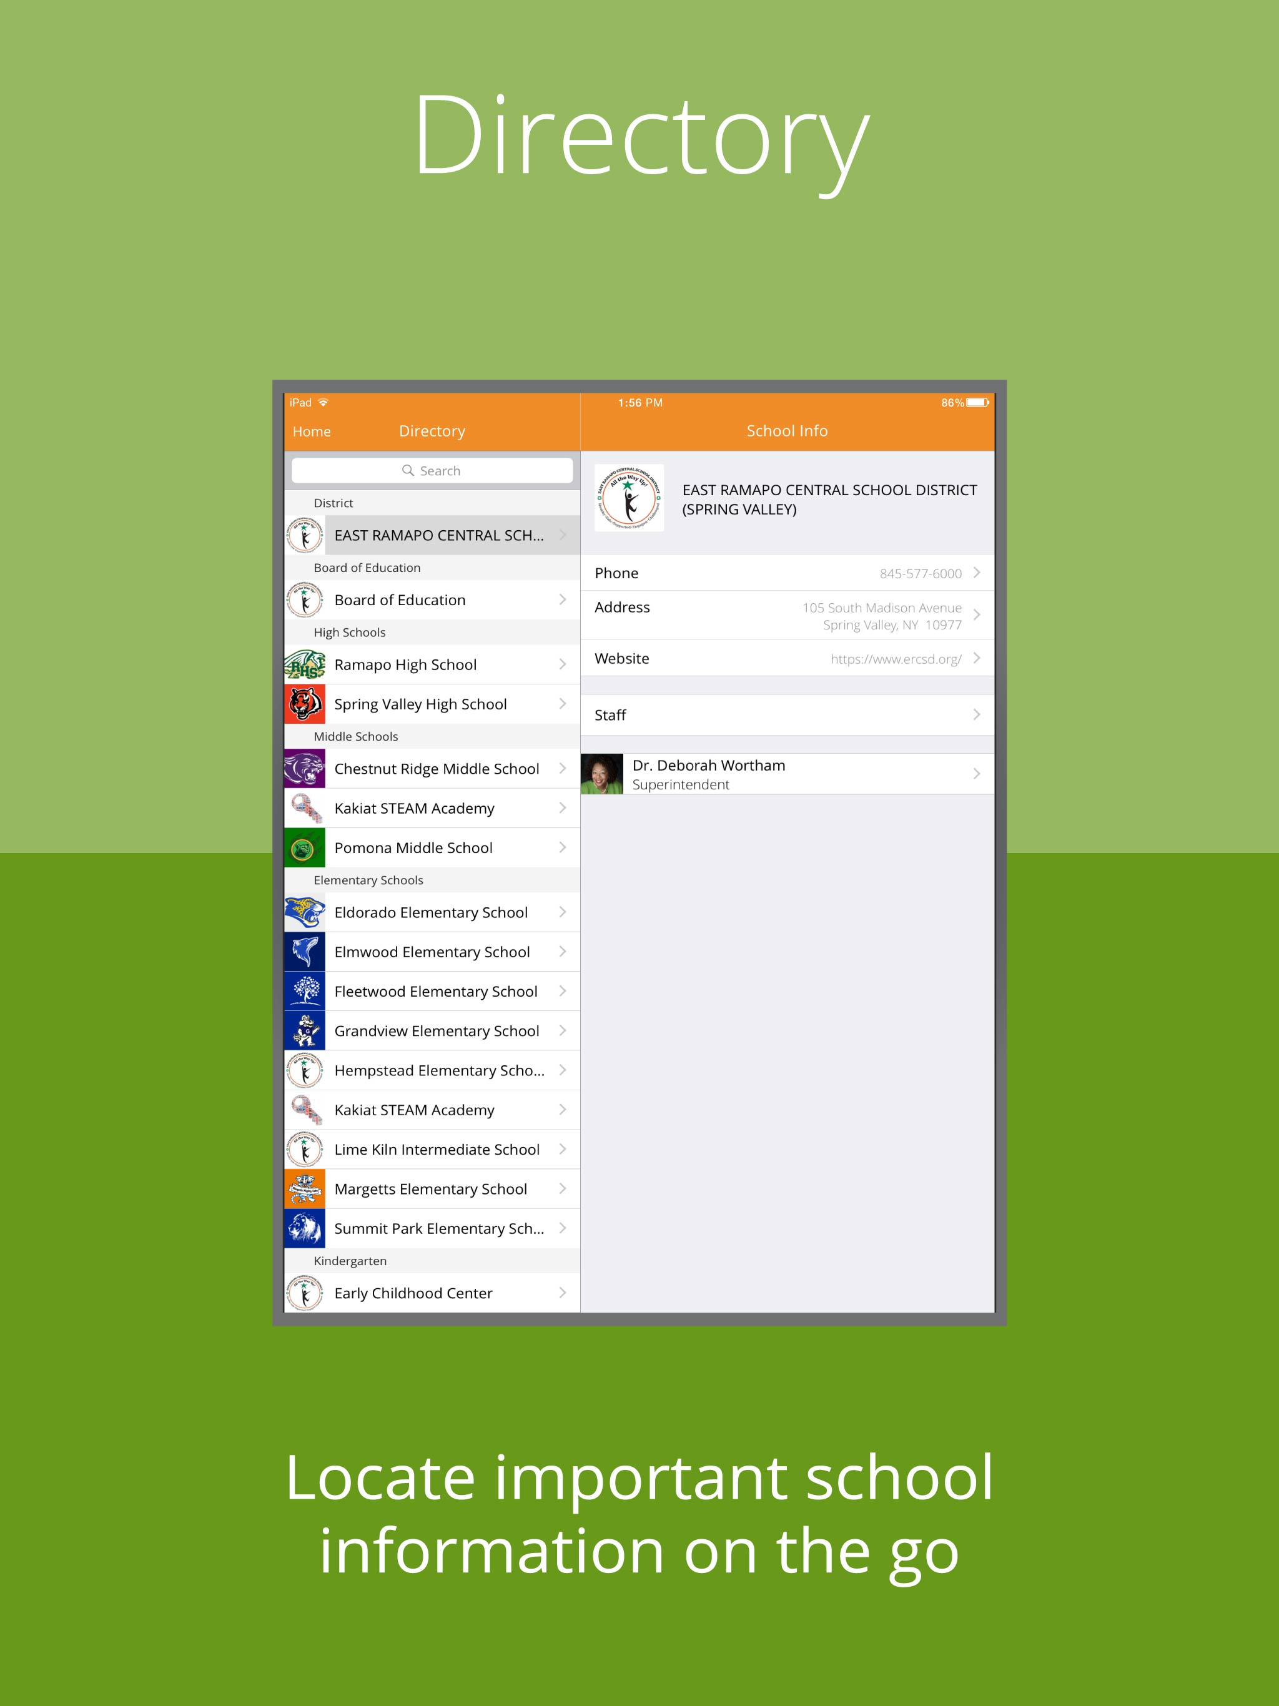Tap the Spring Valley High School tiger logo
Image resolution: width=1279 pixels, height=1706 pixels.
click(x=305, y=704)
